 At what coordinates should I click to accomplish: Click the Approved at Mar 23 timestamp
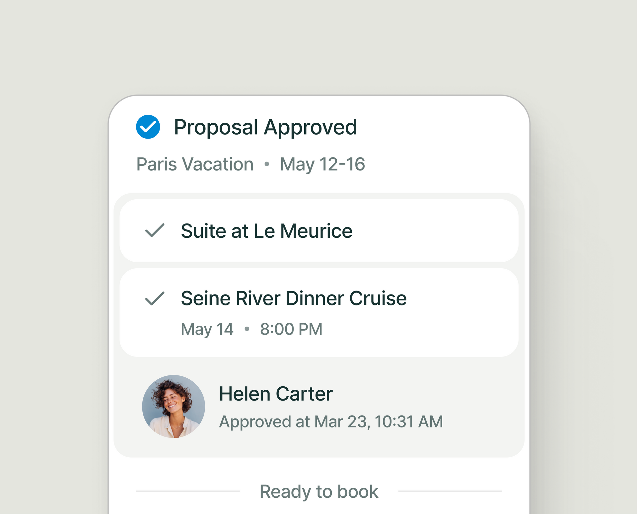click(x=331, y=422)
